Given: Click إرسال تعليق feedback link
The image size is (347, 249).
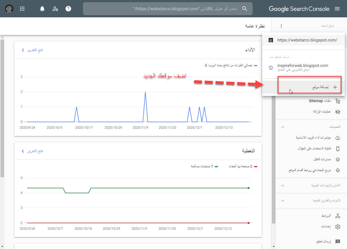Looking at the screenshot, I should tap(323, 241).
